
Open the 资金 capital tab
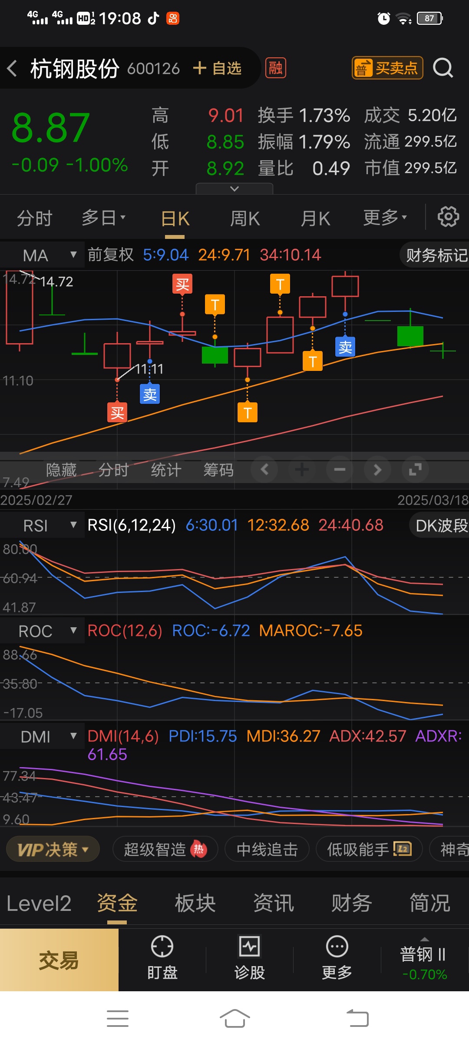pyautogui.click(x=117, y=904)
